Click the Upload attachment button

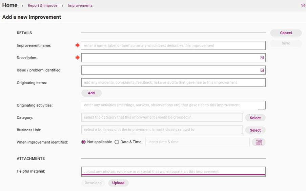point(118,183)
